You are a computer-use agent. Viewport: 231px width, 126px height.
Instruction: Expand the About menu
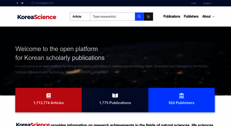coord(208,16)
